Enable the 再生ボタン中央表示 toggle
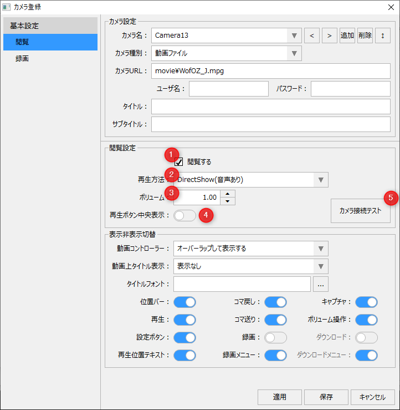 [184, 215]
